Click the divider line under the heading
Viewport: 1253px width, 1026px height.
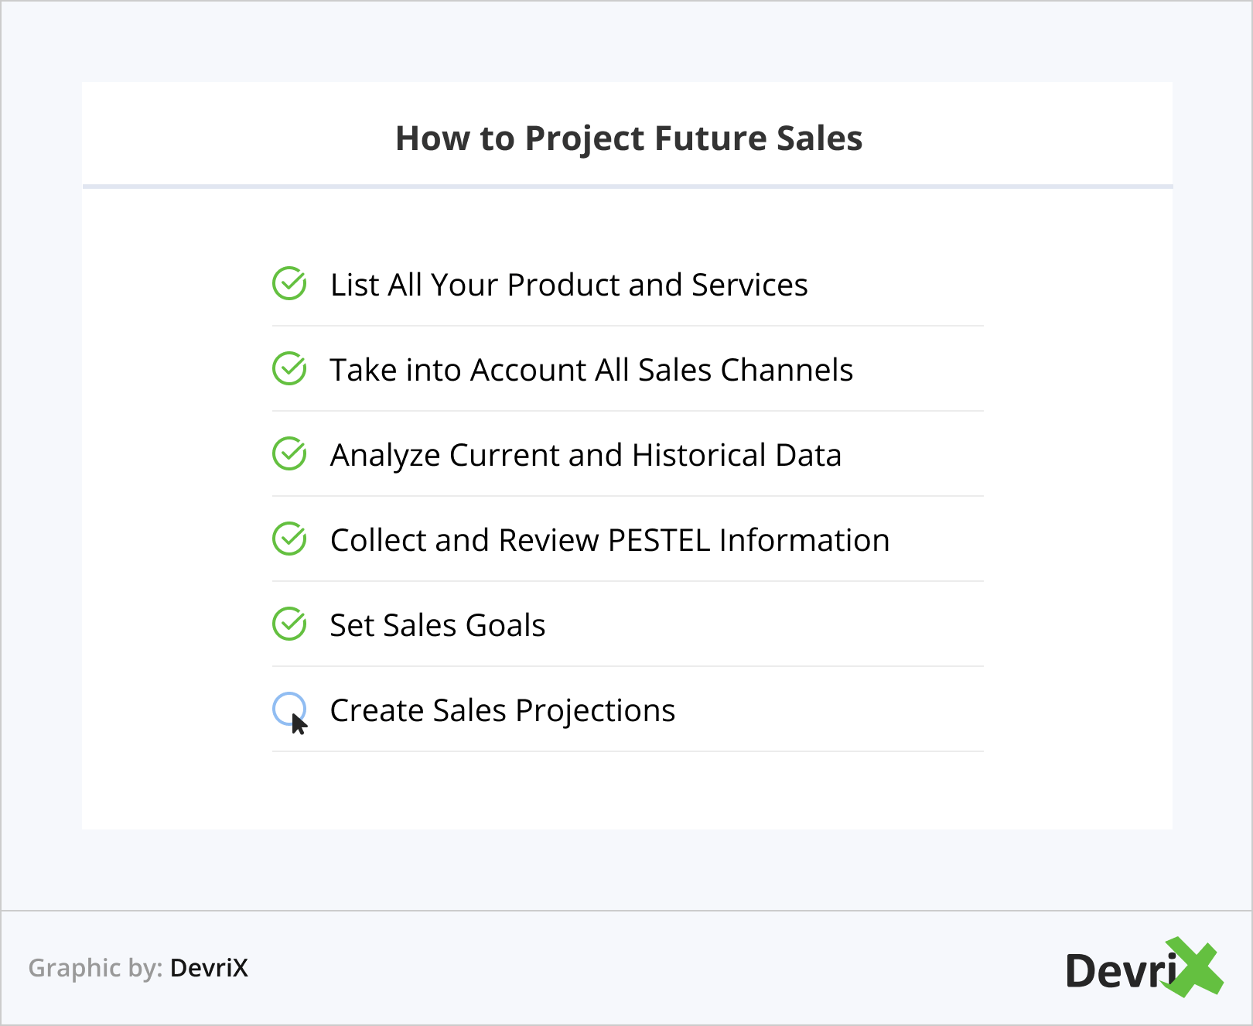point(627,186)
